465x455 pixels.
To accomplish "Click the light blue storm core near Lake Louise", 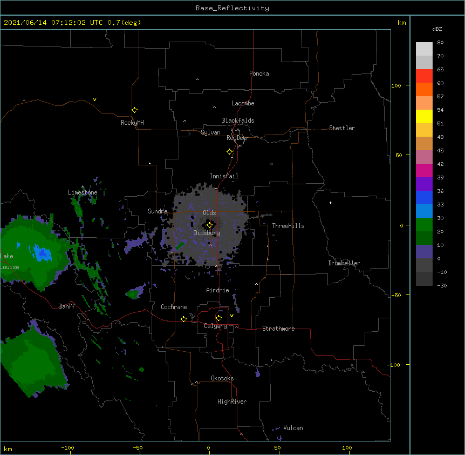I will pos(43,253).
